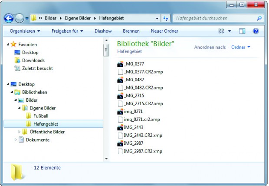This screenshot has width=269, height=186.
Task: Click Hafengebiet in the address breadcrumb
Action: (x=112, y=18)
